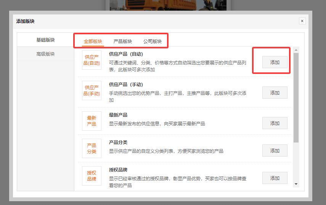The image size is (326, 205).
Task: Click description 手动挑选出您的优势产品
Action: [x=178, y=96]
